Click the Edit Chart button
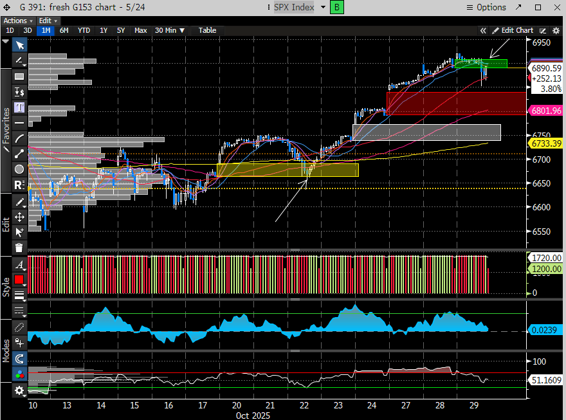566x420 pixels. point(513,30)
